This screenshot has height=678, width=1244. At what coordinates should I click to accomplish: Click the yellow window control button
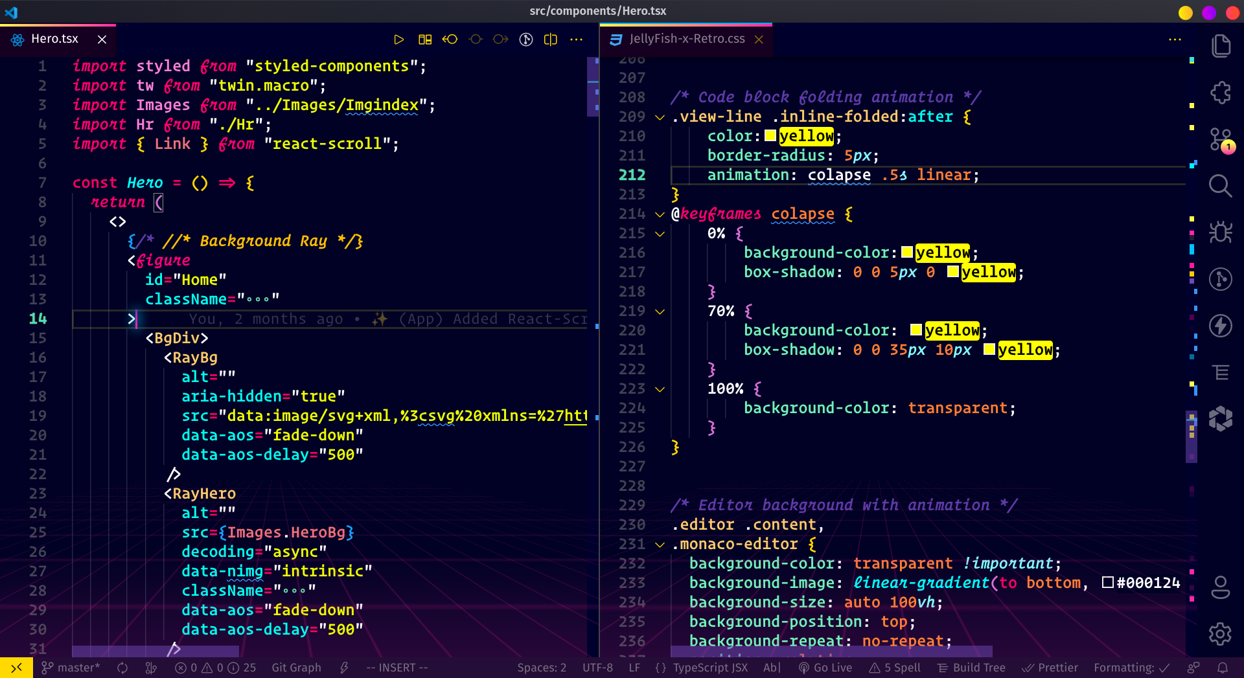[x=1186, y=12]
